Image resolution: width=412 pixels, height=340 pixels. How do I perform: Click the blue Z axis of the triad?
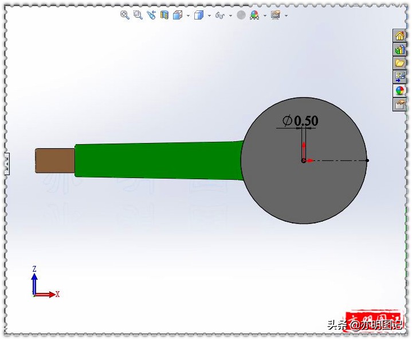point(34,284)
